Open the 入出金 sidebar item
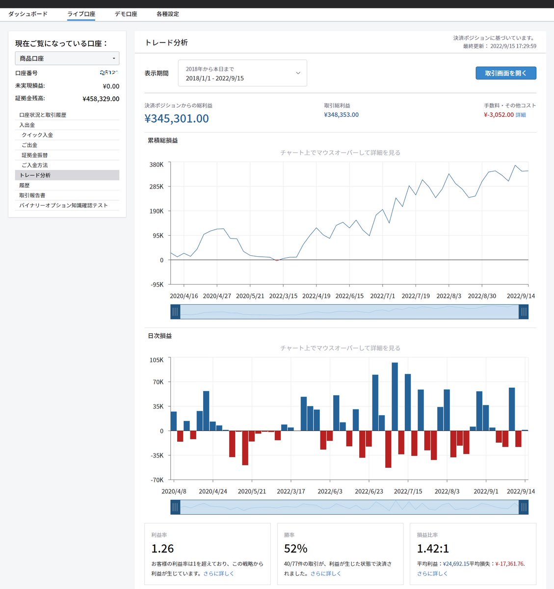This screenshot has height=589, width=554. point(67,125)
